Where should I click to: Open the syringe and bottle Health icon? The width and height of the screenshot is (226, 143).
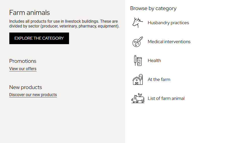click(138, 61)
